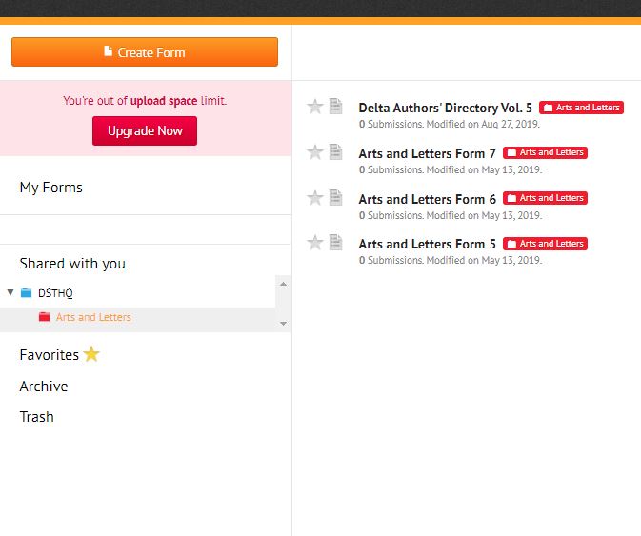Click the Create Form button

coord(145,51)
